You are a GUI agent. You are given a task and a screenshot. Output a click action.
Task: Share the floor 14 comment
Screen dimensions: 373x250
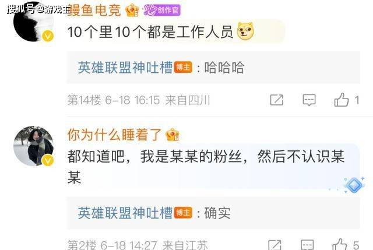click(x=277, y=100)
